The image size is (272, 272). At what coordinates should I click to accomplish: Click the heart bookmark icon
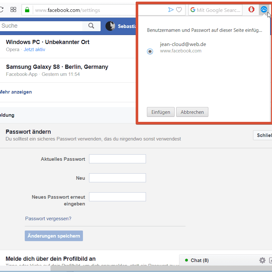179,10
